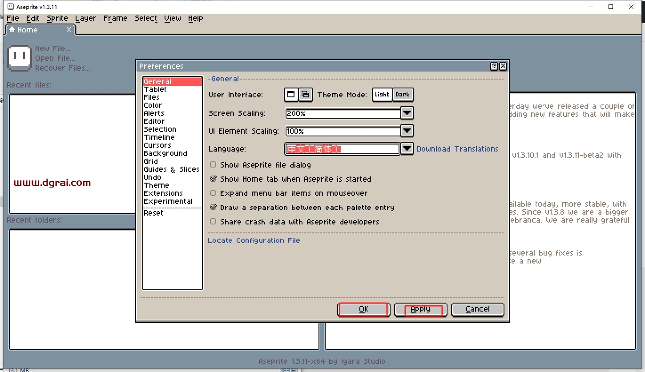Image resolution: width=645 pixels, height=372 pixels.
Task: Click the UI Element Scaling 100% field
Action: click(x=343, y=131)
